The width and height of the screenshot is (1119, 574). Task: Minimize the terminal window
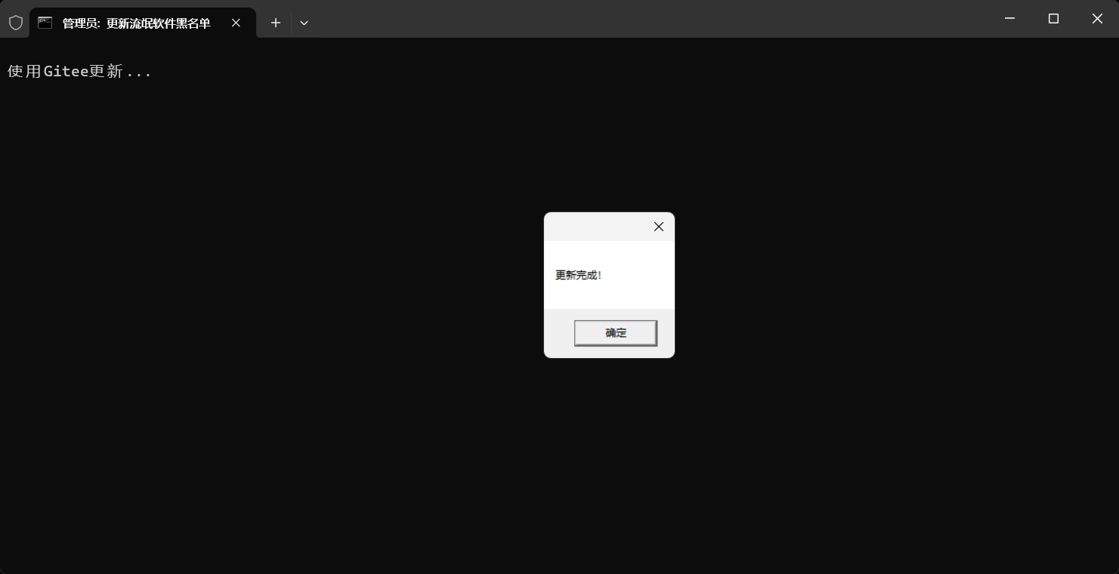tap(1009, 18)
